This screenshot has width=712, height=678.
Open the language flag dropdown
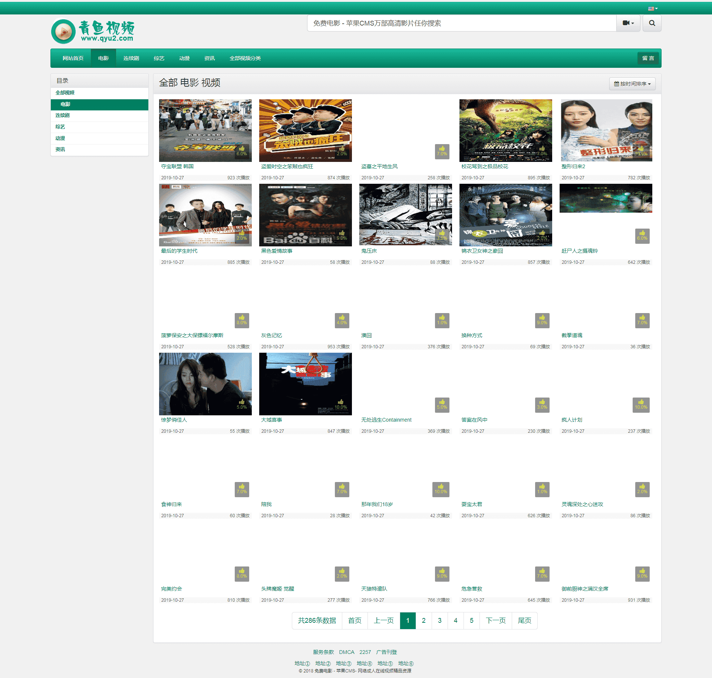[653, 9]
